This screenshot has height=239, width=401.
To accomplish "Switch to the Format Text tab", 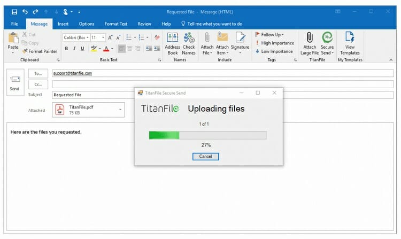I will (116, 24).
